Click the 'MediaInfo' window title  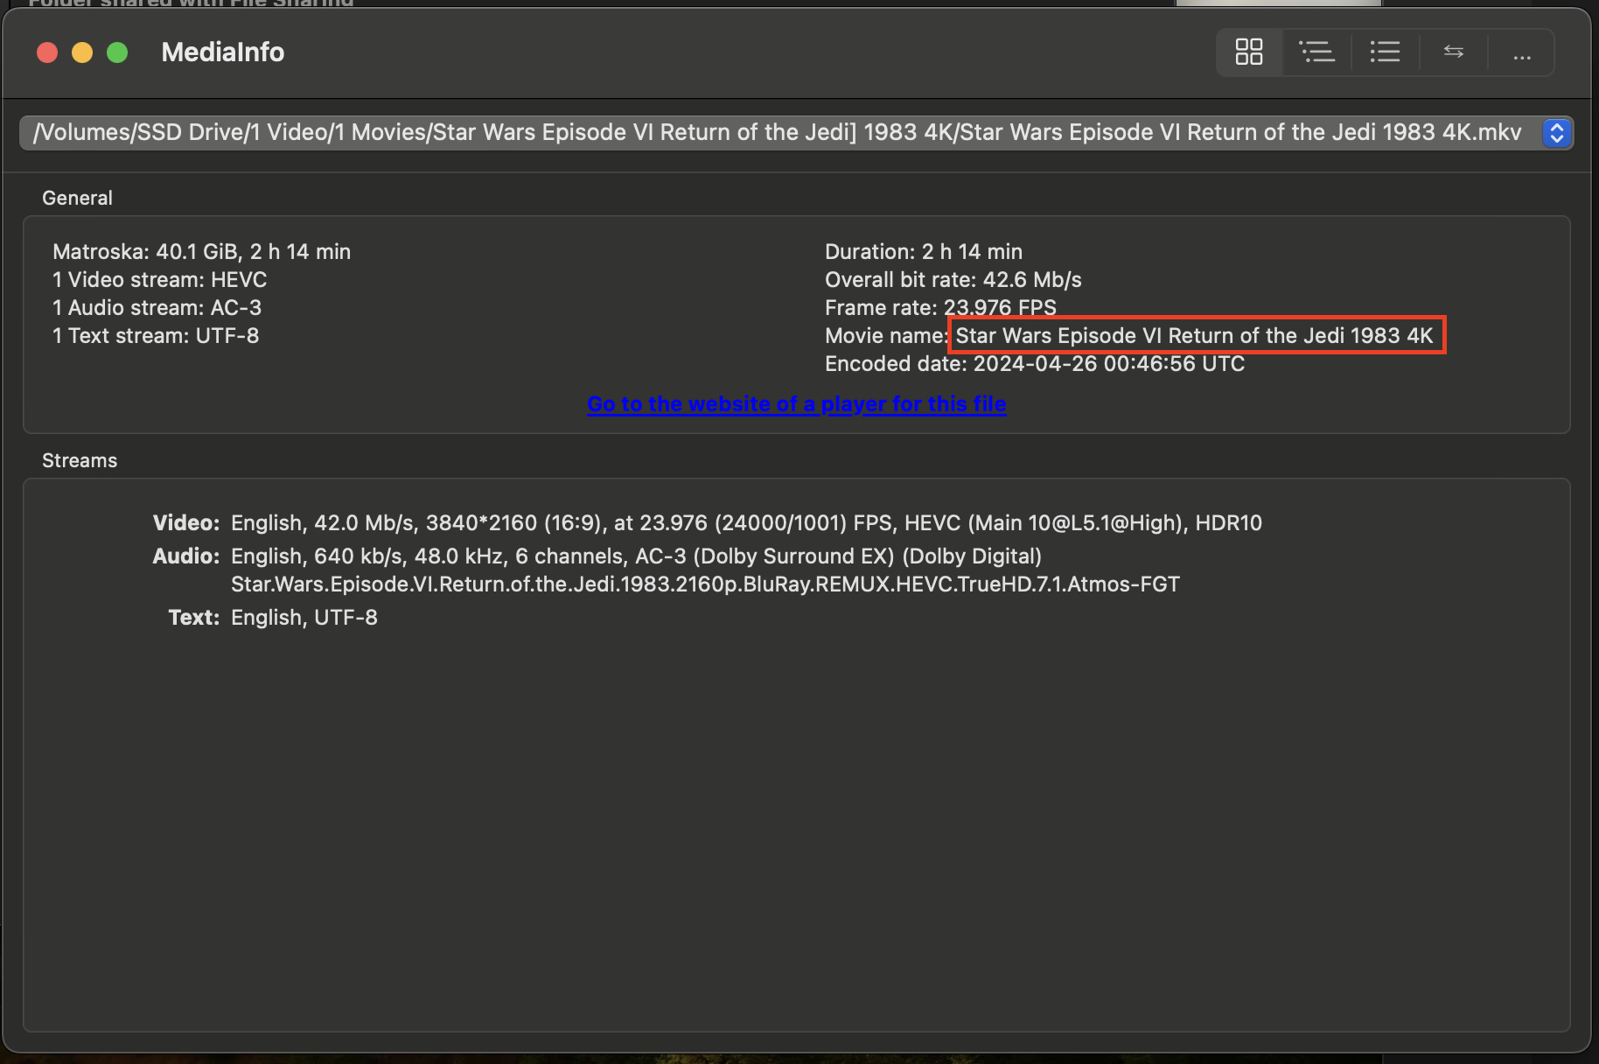223,52
